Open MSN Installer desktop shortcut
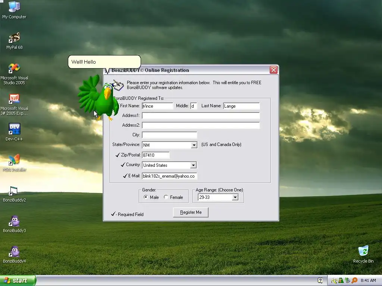Viewport: 382px width, 286px height. point(14,163)
